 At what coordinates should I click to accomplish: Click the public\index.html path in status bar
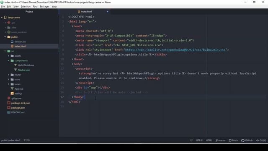10,141
